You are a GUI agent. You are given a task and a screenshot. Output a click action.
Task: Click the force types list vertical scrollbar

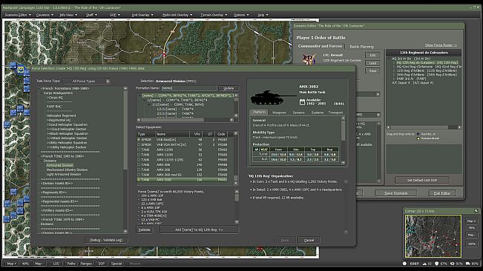[x=125, y=160]
